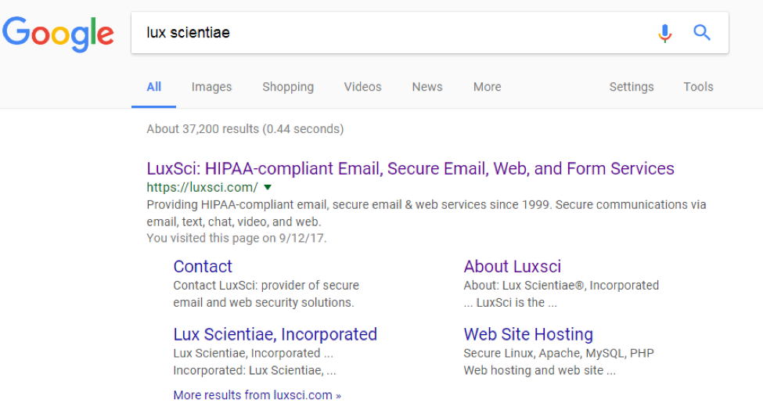The height and width of the screenshot is (414, 763).
Task: Open the Tools options
Action: pyautogui.click(x=698, y=87)
